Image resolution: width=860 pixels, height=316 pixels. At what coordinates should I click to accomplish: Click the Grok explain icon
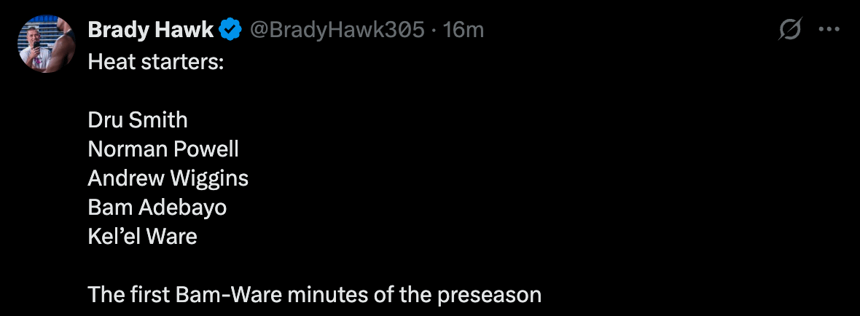click(790, 30)
